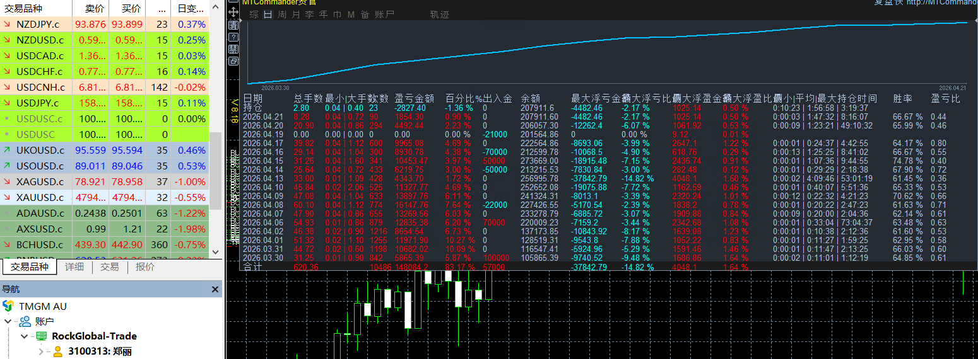Click the Market Watch scrollbar thumb
The height and width of the screenshot is (359, 978).
click(216, 170)
